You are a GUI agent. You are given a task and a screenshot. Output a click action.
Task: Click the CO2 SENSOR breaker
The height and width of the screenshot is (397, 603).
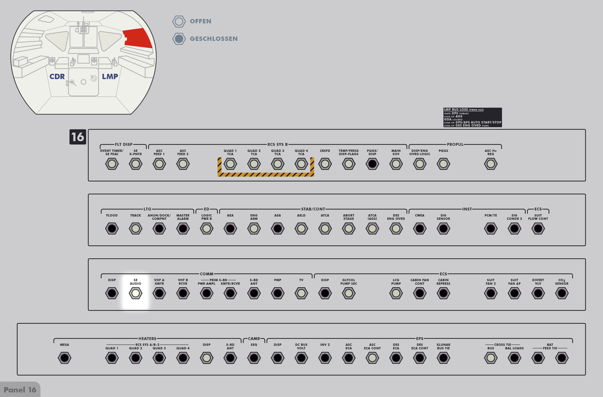562,293
